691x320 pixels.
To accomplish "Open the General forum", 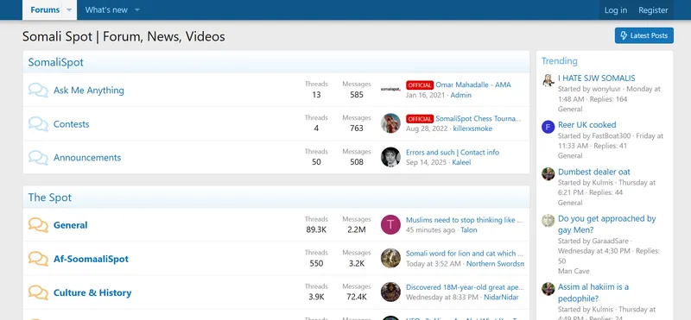I will pyautogui.click(x=71, y=225).
